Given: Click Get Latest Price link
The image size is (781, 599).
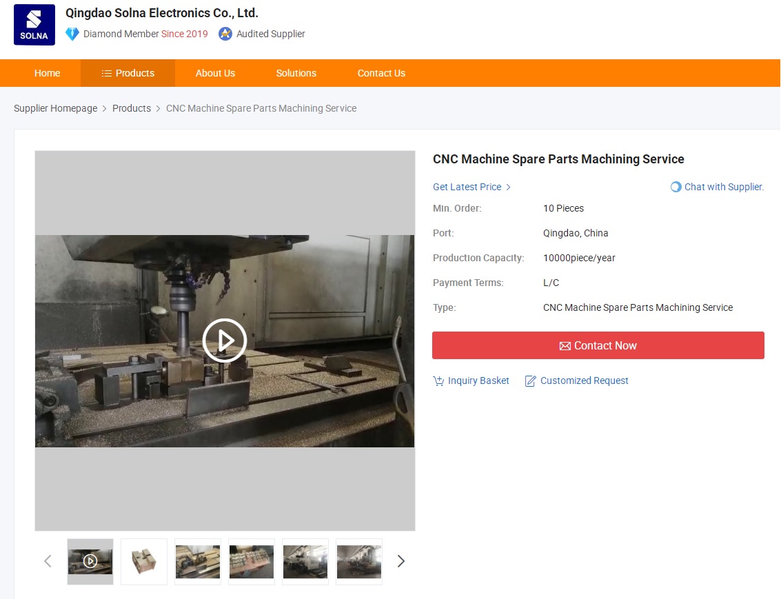Looking at the screenshot, I should pyautogui.click(x=467, y=187).
